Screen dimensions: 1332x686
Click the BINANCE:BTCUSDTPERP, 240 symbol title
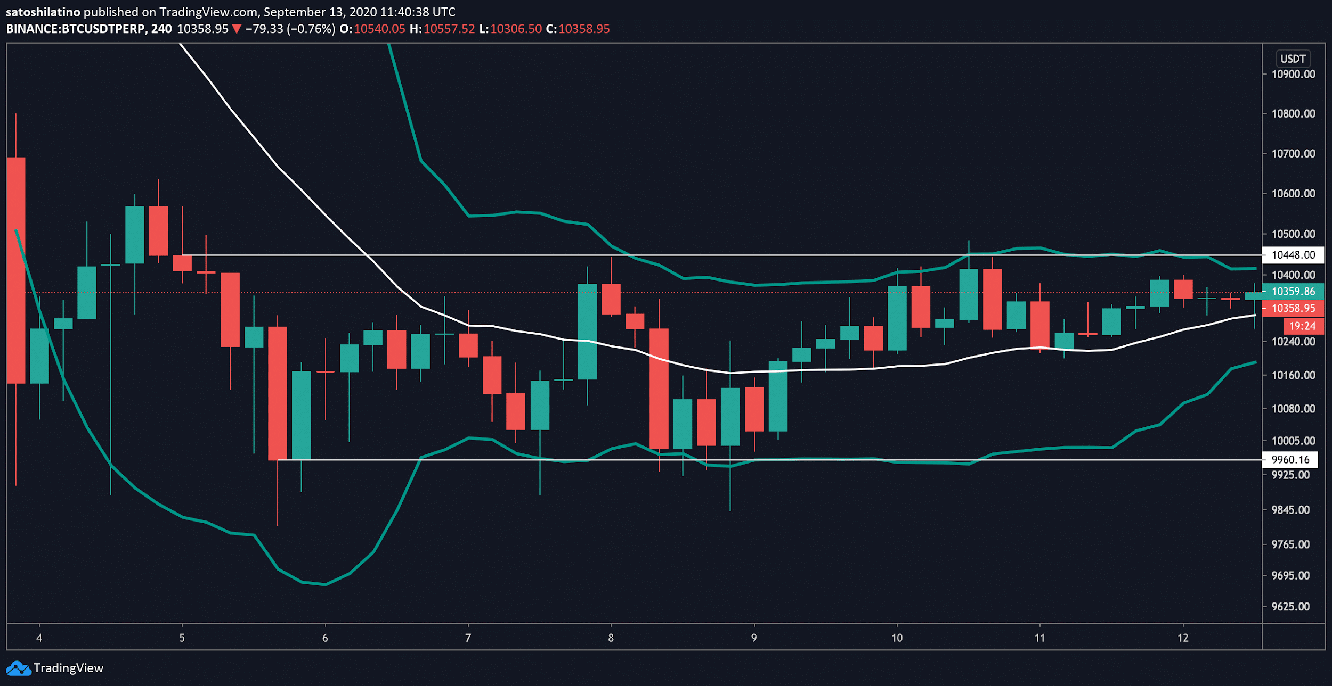click(x=89, y=29)
